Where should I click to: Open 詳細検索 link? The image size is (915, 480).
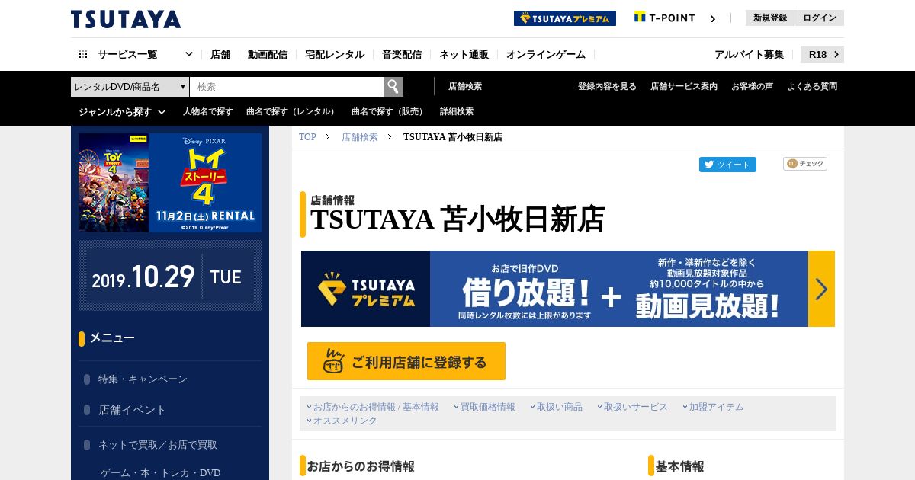pyautogui.click(x=457, y=112)
